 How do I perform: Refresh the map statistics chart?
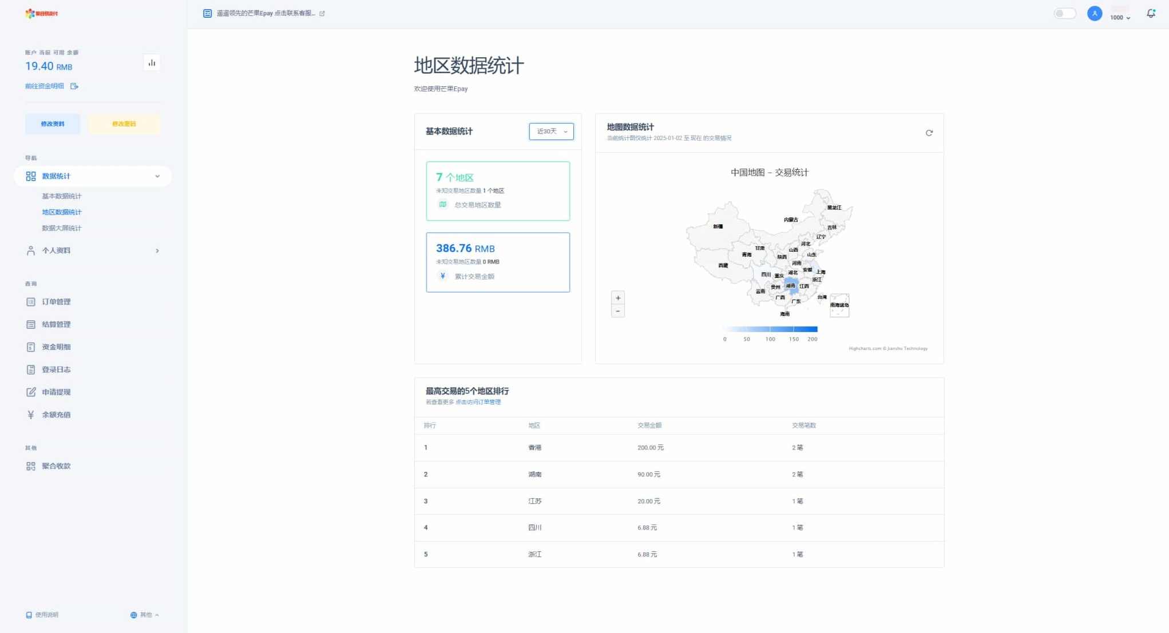pos(929,133)
